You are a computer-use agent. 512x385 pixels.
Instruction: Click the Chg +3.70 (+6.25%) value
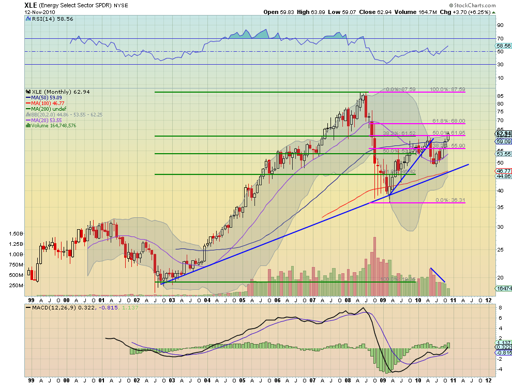click(465, 12)
